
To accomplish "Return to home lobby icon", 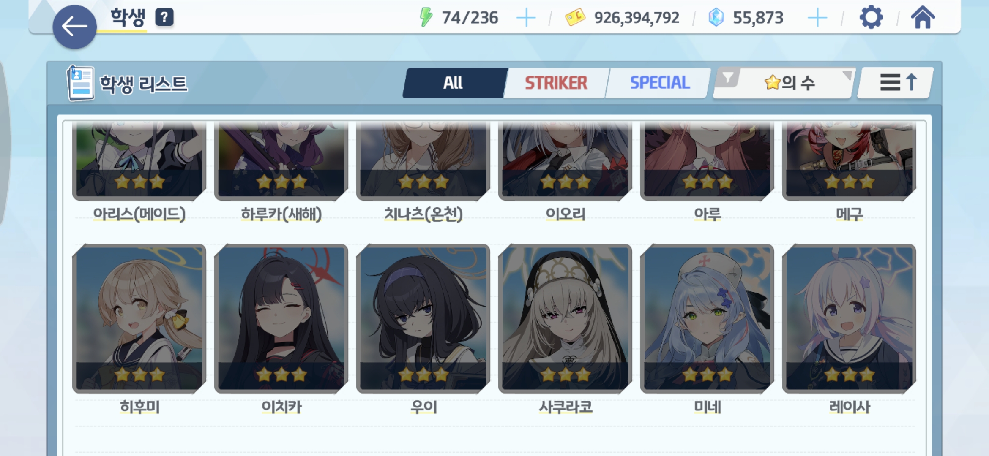I will click(x=923, y=17).
